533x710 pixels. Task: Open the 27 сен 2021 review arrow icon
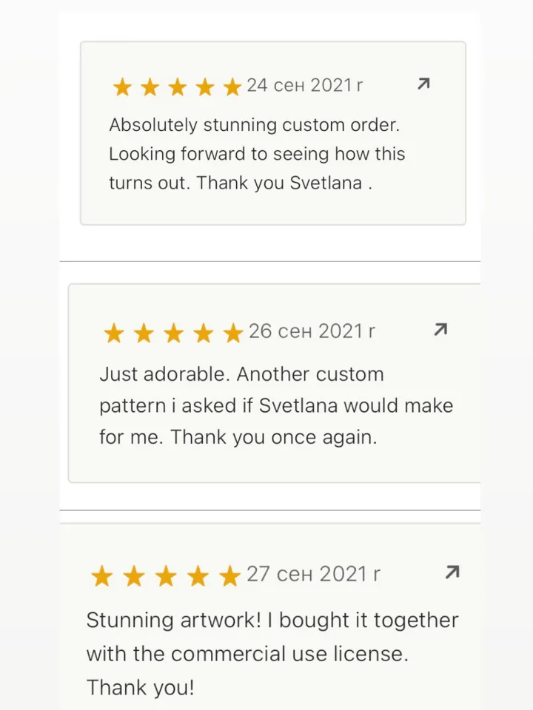pyautogui.click(x=452, y=572)
